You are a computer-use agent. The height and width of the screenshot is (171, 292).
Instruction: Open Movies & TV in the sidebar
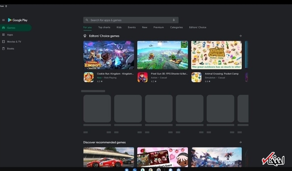pyautogui.click(x=14, y=42)
